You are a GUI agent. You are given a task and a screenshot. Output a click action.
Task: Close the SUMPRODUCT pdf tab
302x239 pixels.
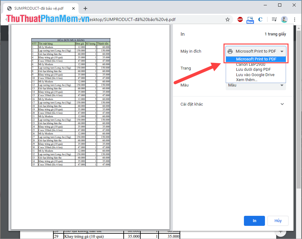73,8
